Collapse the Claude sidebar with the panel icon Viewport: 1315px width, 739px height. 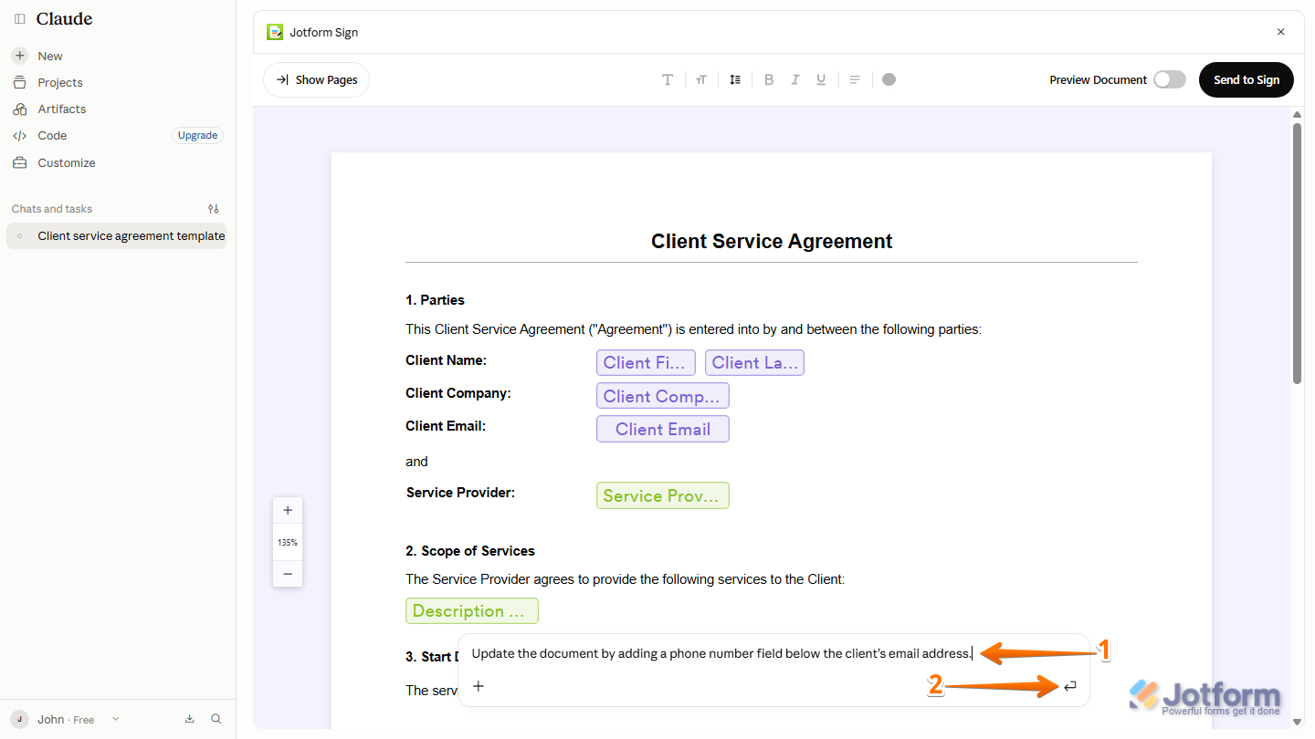click(x=20, y=19)
